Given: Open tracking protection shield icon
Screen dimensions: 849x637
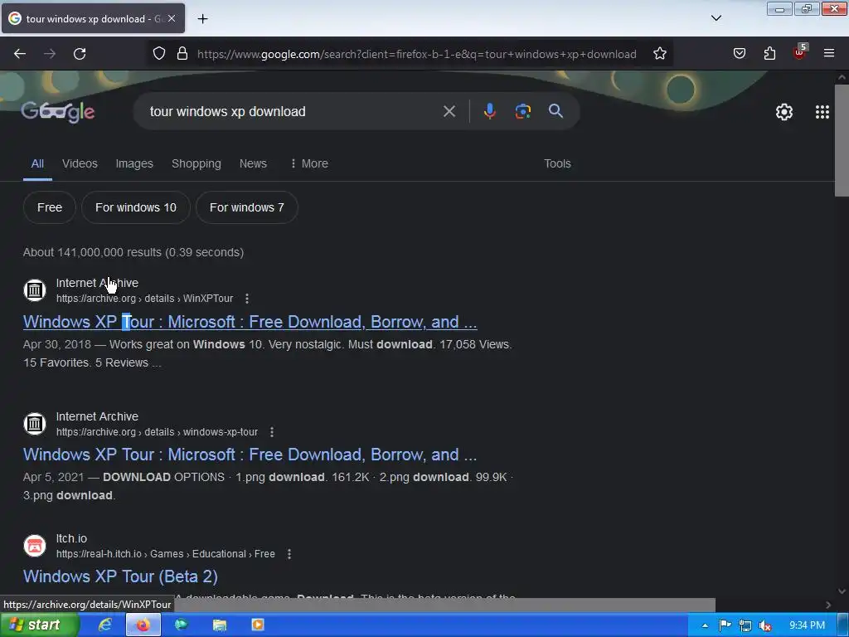Looking at the screenshot, I should pyautogui.click(x=158, y=54).
